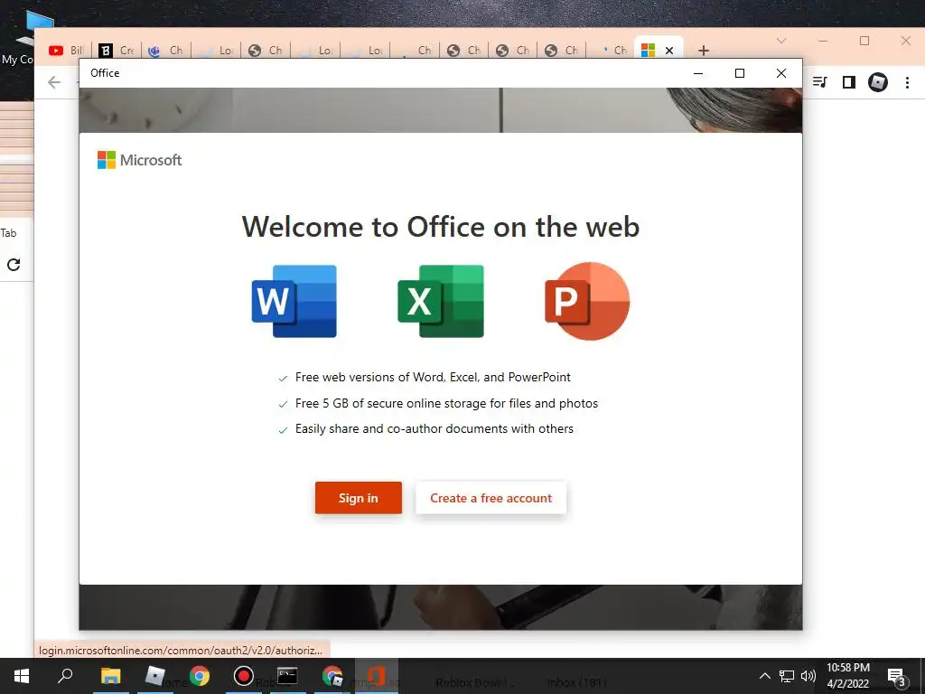Click the Office icon in taskbar

[x=377, y=676]
